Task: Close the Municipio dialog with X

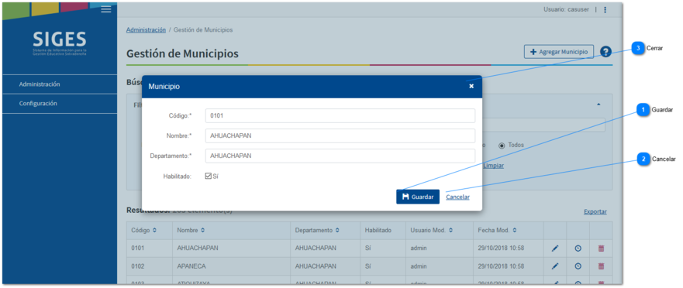Action: pos(471,86)
